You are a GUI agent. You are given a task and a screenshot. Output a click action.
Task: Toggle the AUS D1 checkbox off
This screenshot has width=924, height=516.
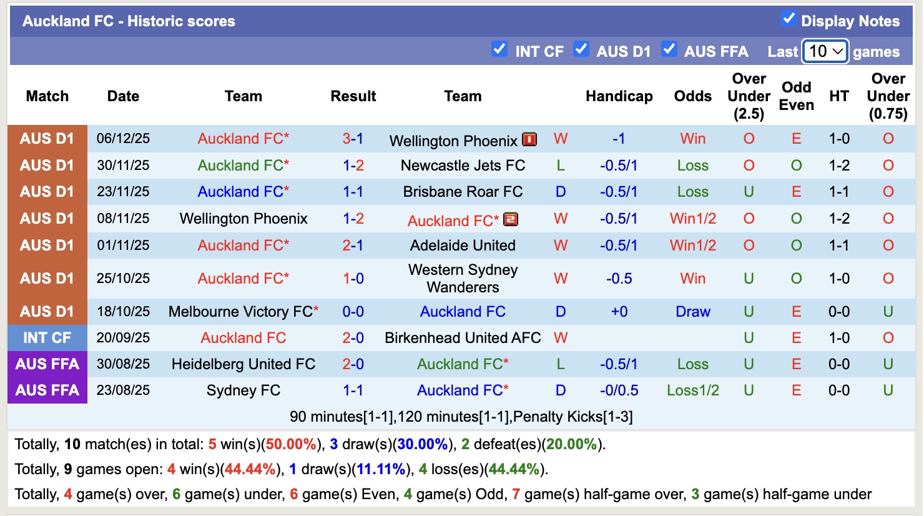pyautogui.click(x=581, y=49)
